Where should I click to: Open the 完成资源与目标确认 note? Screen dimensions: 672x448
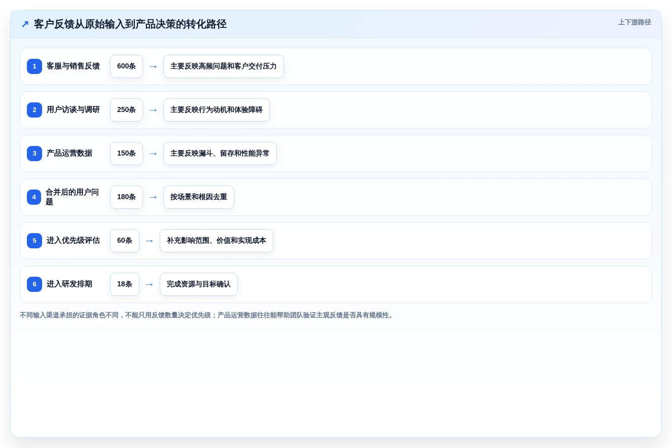[199, 284]
